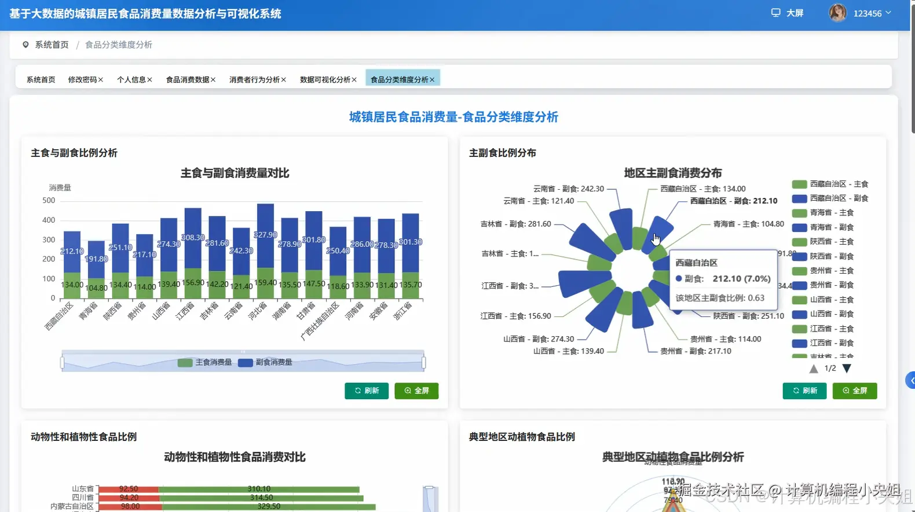The height and width of the screenshot is (512, 915).
Task: Expand the blue side panel arrow tab
Action: coord(910,380)
